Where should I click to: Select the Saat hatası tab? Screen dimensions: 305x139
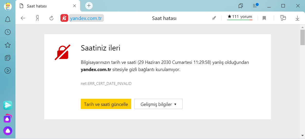pyautogui.click(x=48, y=6)
